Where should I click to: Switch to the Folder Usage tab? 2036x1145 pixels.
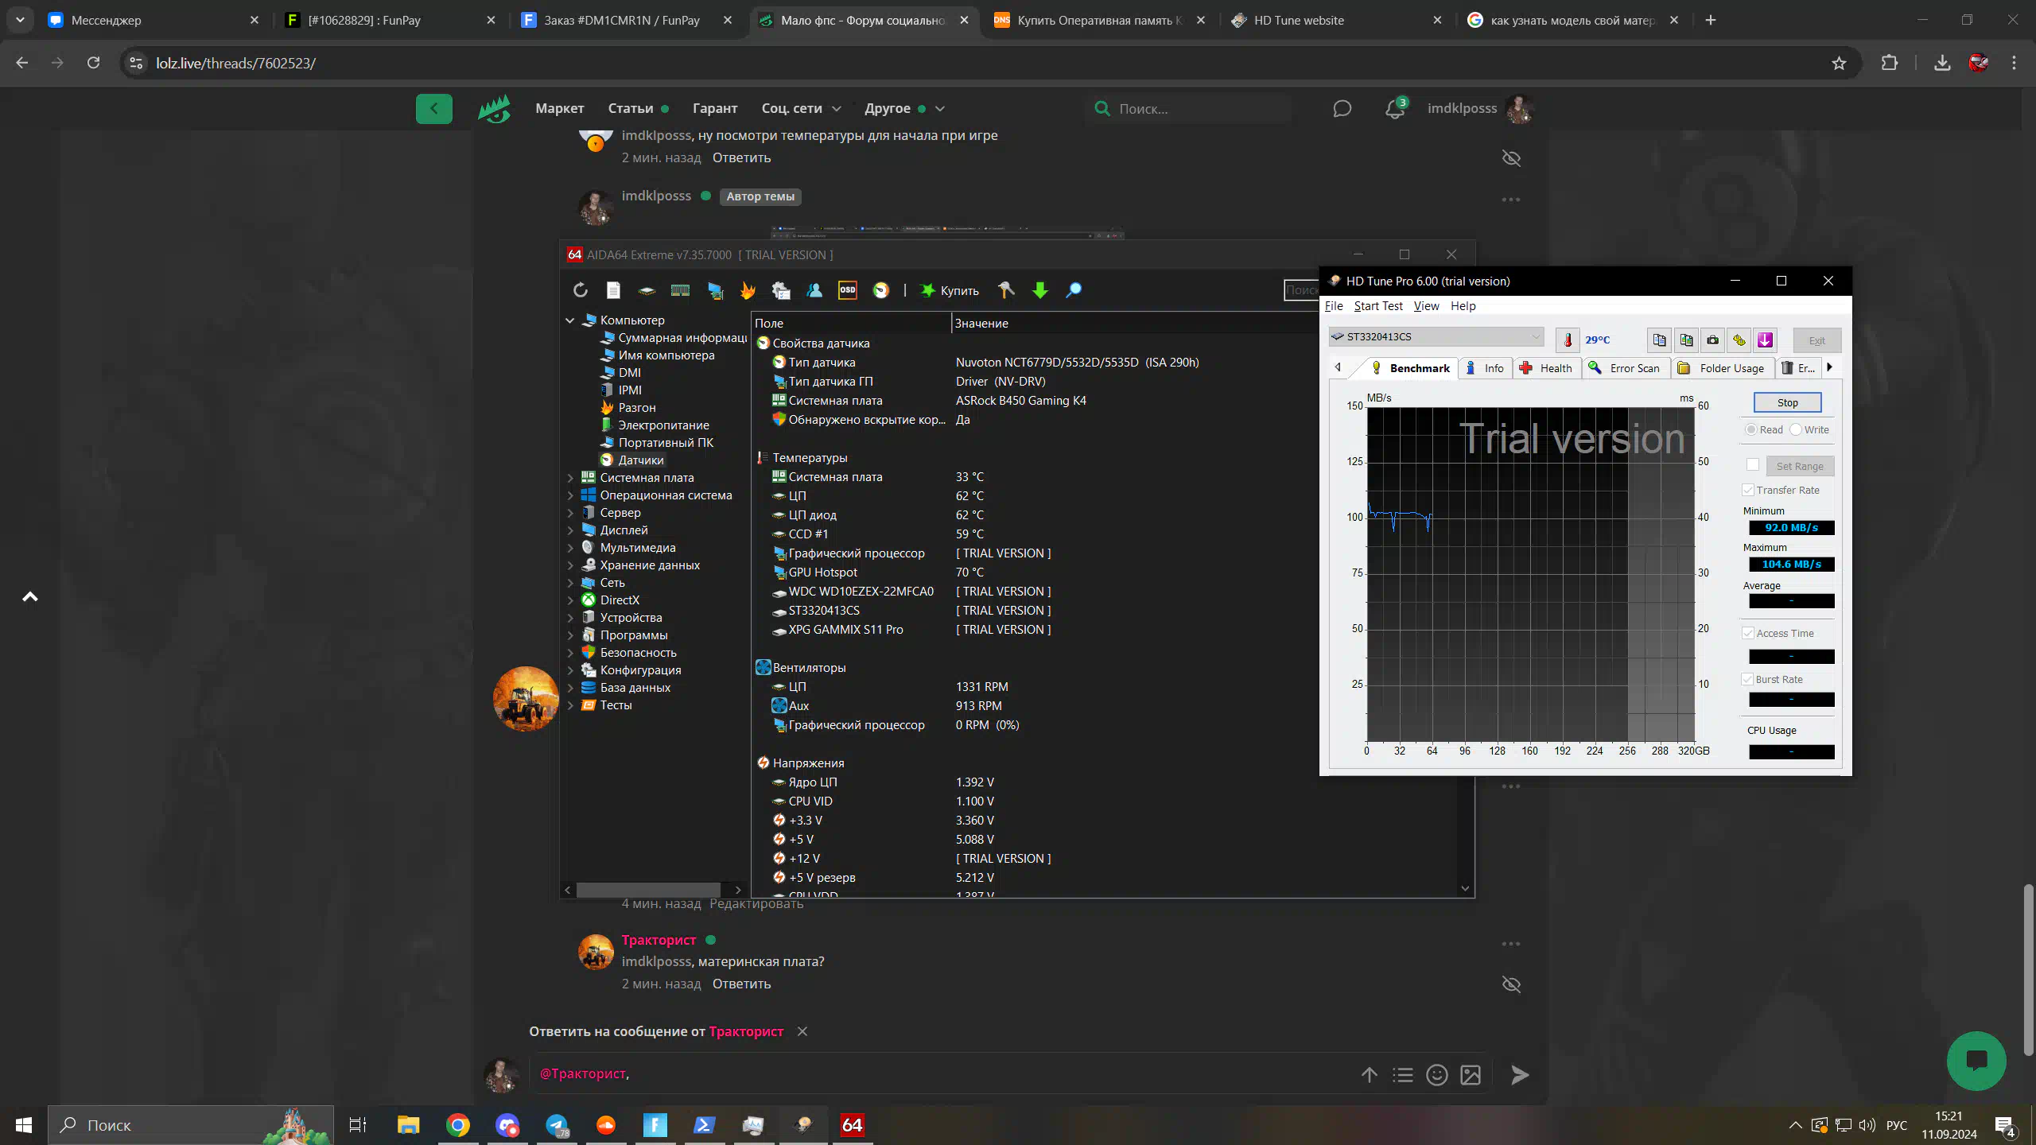[1721, 368]
